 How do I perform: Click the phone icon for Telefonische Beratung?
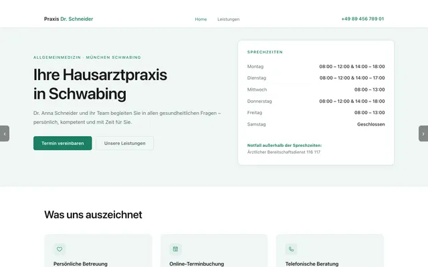[292, 249]
